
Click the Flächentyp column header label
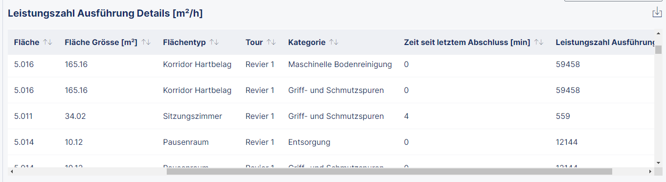coord(184,43)
